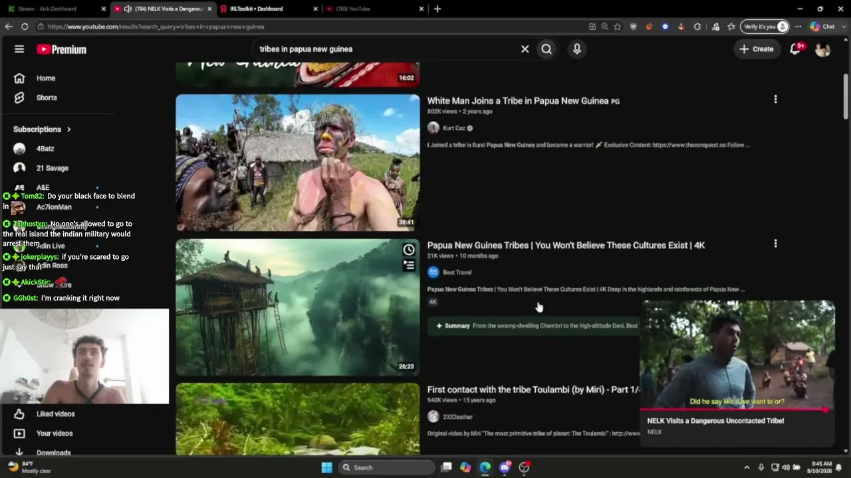Play the White Man Joins a Tribe thumbnail

(298, 163)
